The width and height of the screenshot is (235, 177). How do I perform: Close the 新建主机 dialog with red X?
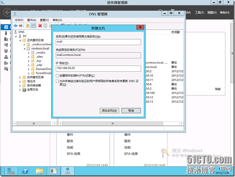[x=140, y=27]
